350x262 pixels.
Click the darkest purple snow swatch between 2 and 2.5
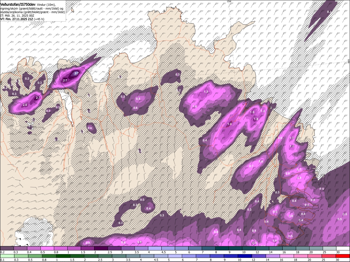101,248
